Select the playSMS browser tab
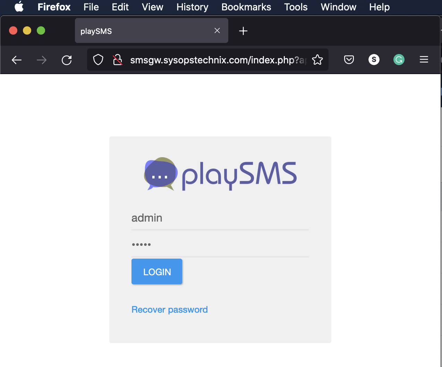 point(152,30)
